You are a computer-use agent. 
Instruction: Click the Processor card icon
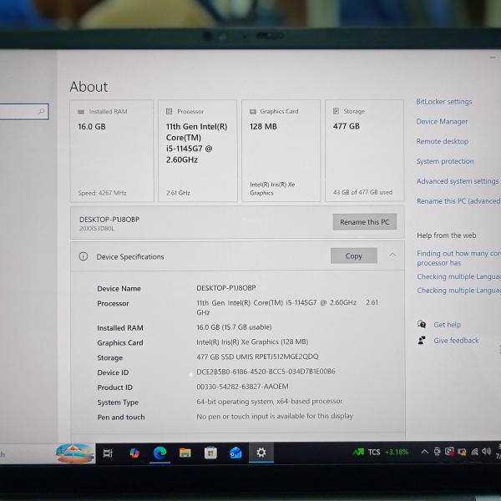[169, 111]
